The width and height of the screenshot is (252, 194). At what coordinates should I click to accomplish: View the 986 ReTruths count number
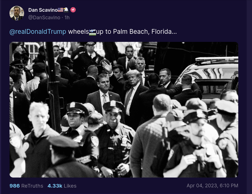point(15,186)
